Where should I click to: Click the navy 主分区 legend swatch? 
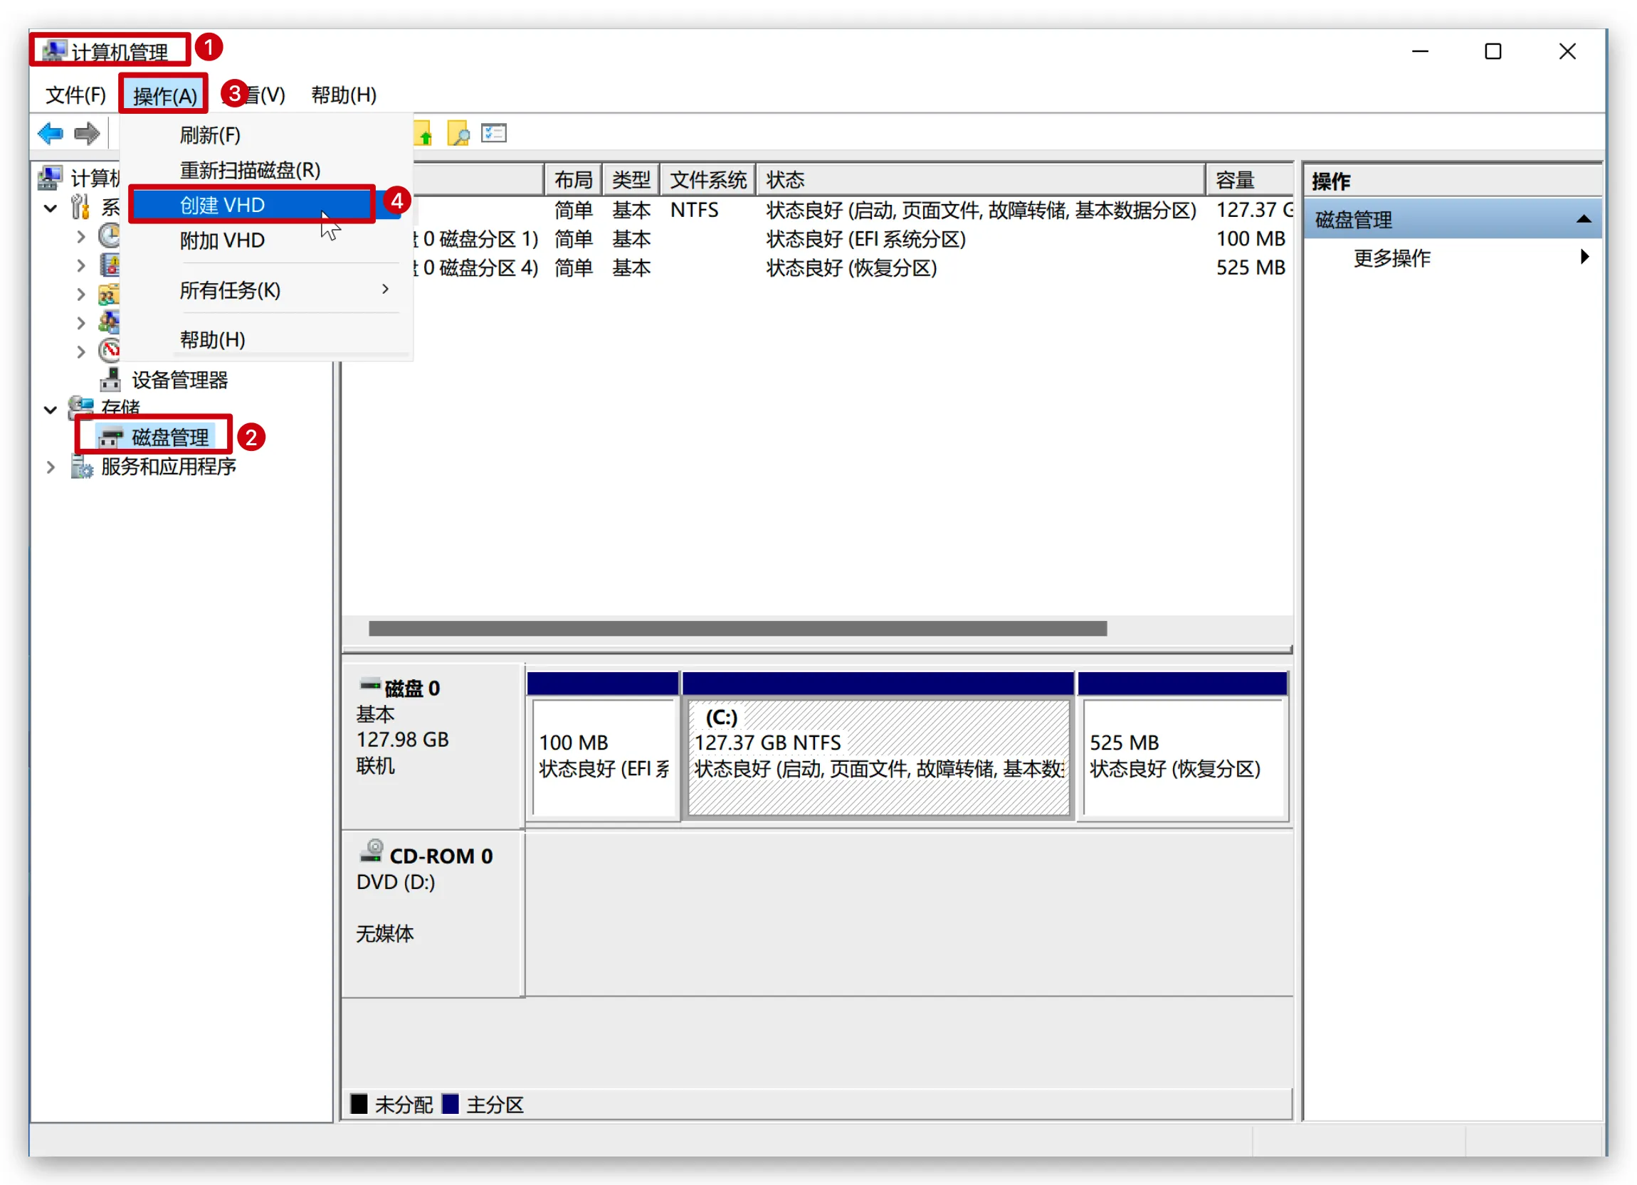coord(451,1103)
